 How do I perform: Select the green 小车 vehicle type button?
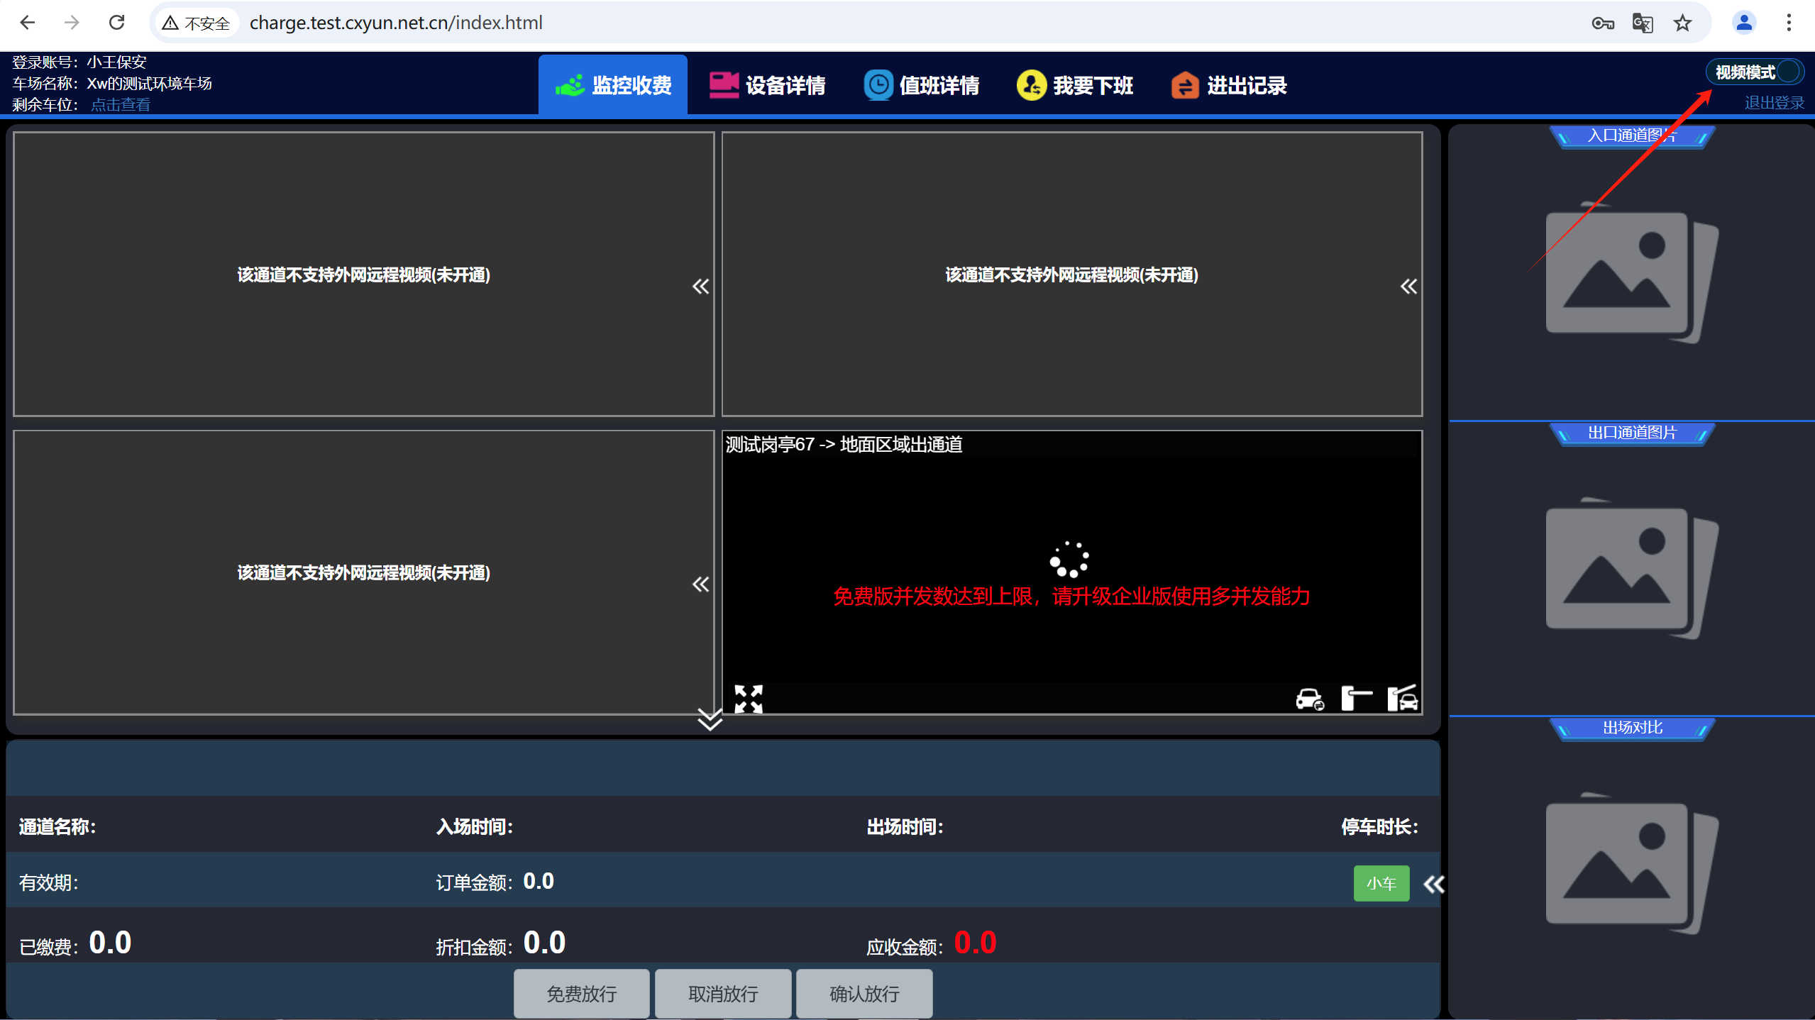pyautogui.click(x=1381, y=883)
